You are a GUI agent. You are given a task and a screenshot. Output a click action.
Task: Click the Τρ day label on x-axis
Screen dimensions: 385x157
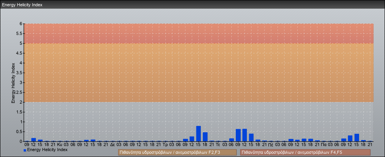[x=165, y=145]
